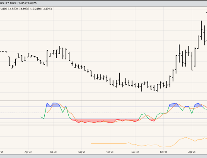Click the Apr '26 date axis label
The width and height of the screenshot is (207, 158).
(192, 152)
